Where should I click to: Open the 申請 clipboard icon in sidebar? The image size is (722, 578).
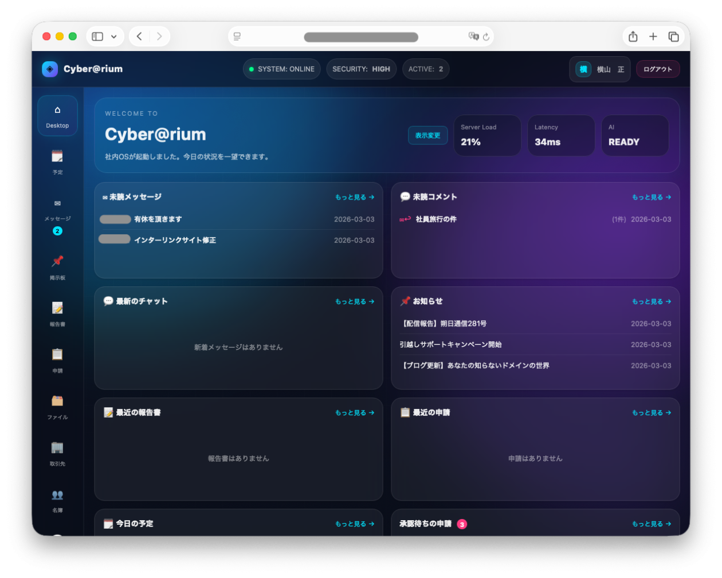click(x=57, y=355)
